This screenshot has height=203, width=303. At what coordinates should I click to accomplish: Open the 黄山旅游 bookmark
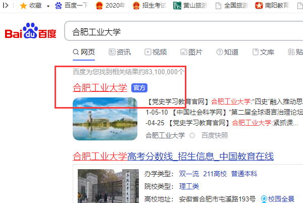coord(190,6)
